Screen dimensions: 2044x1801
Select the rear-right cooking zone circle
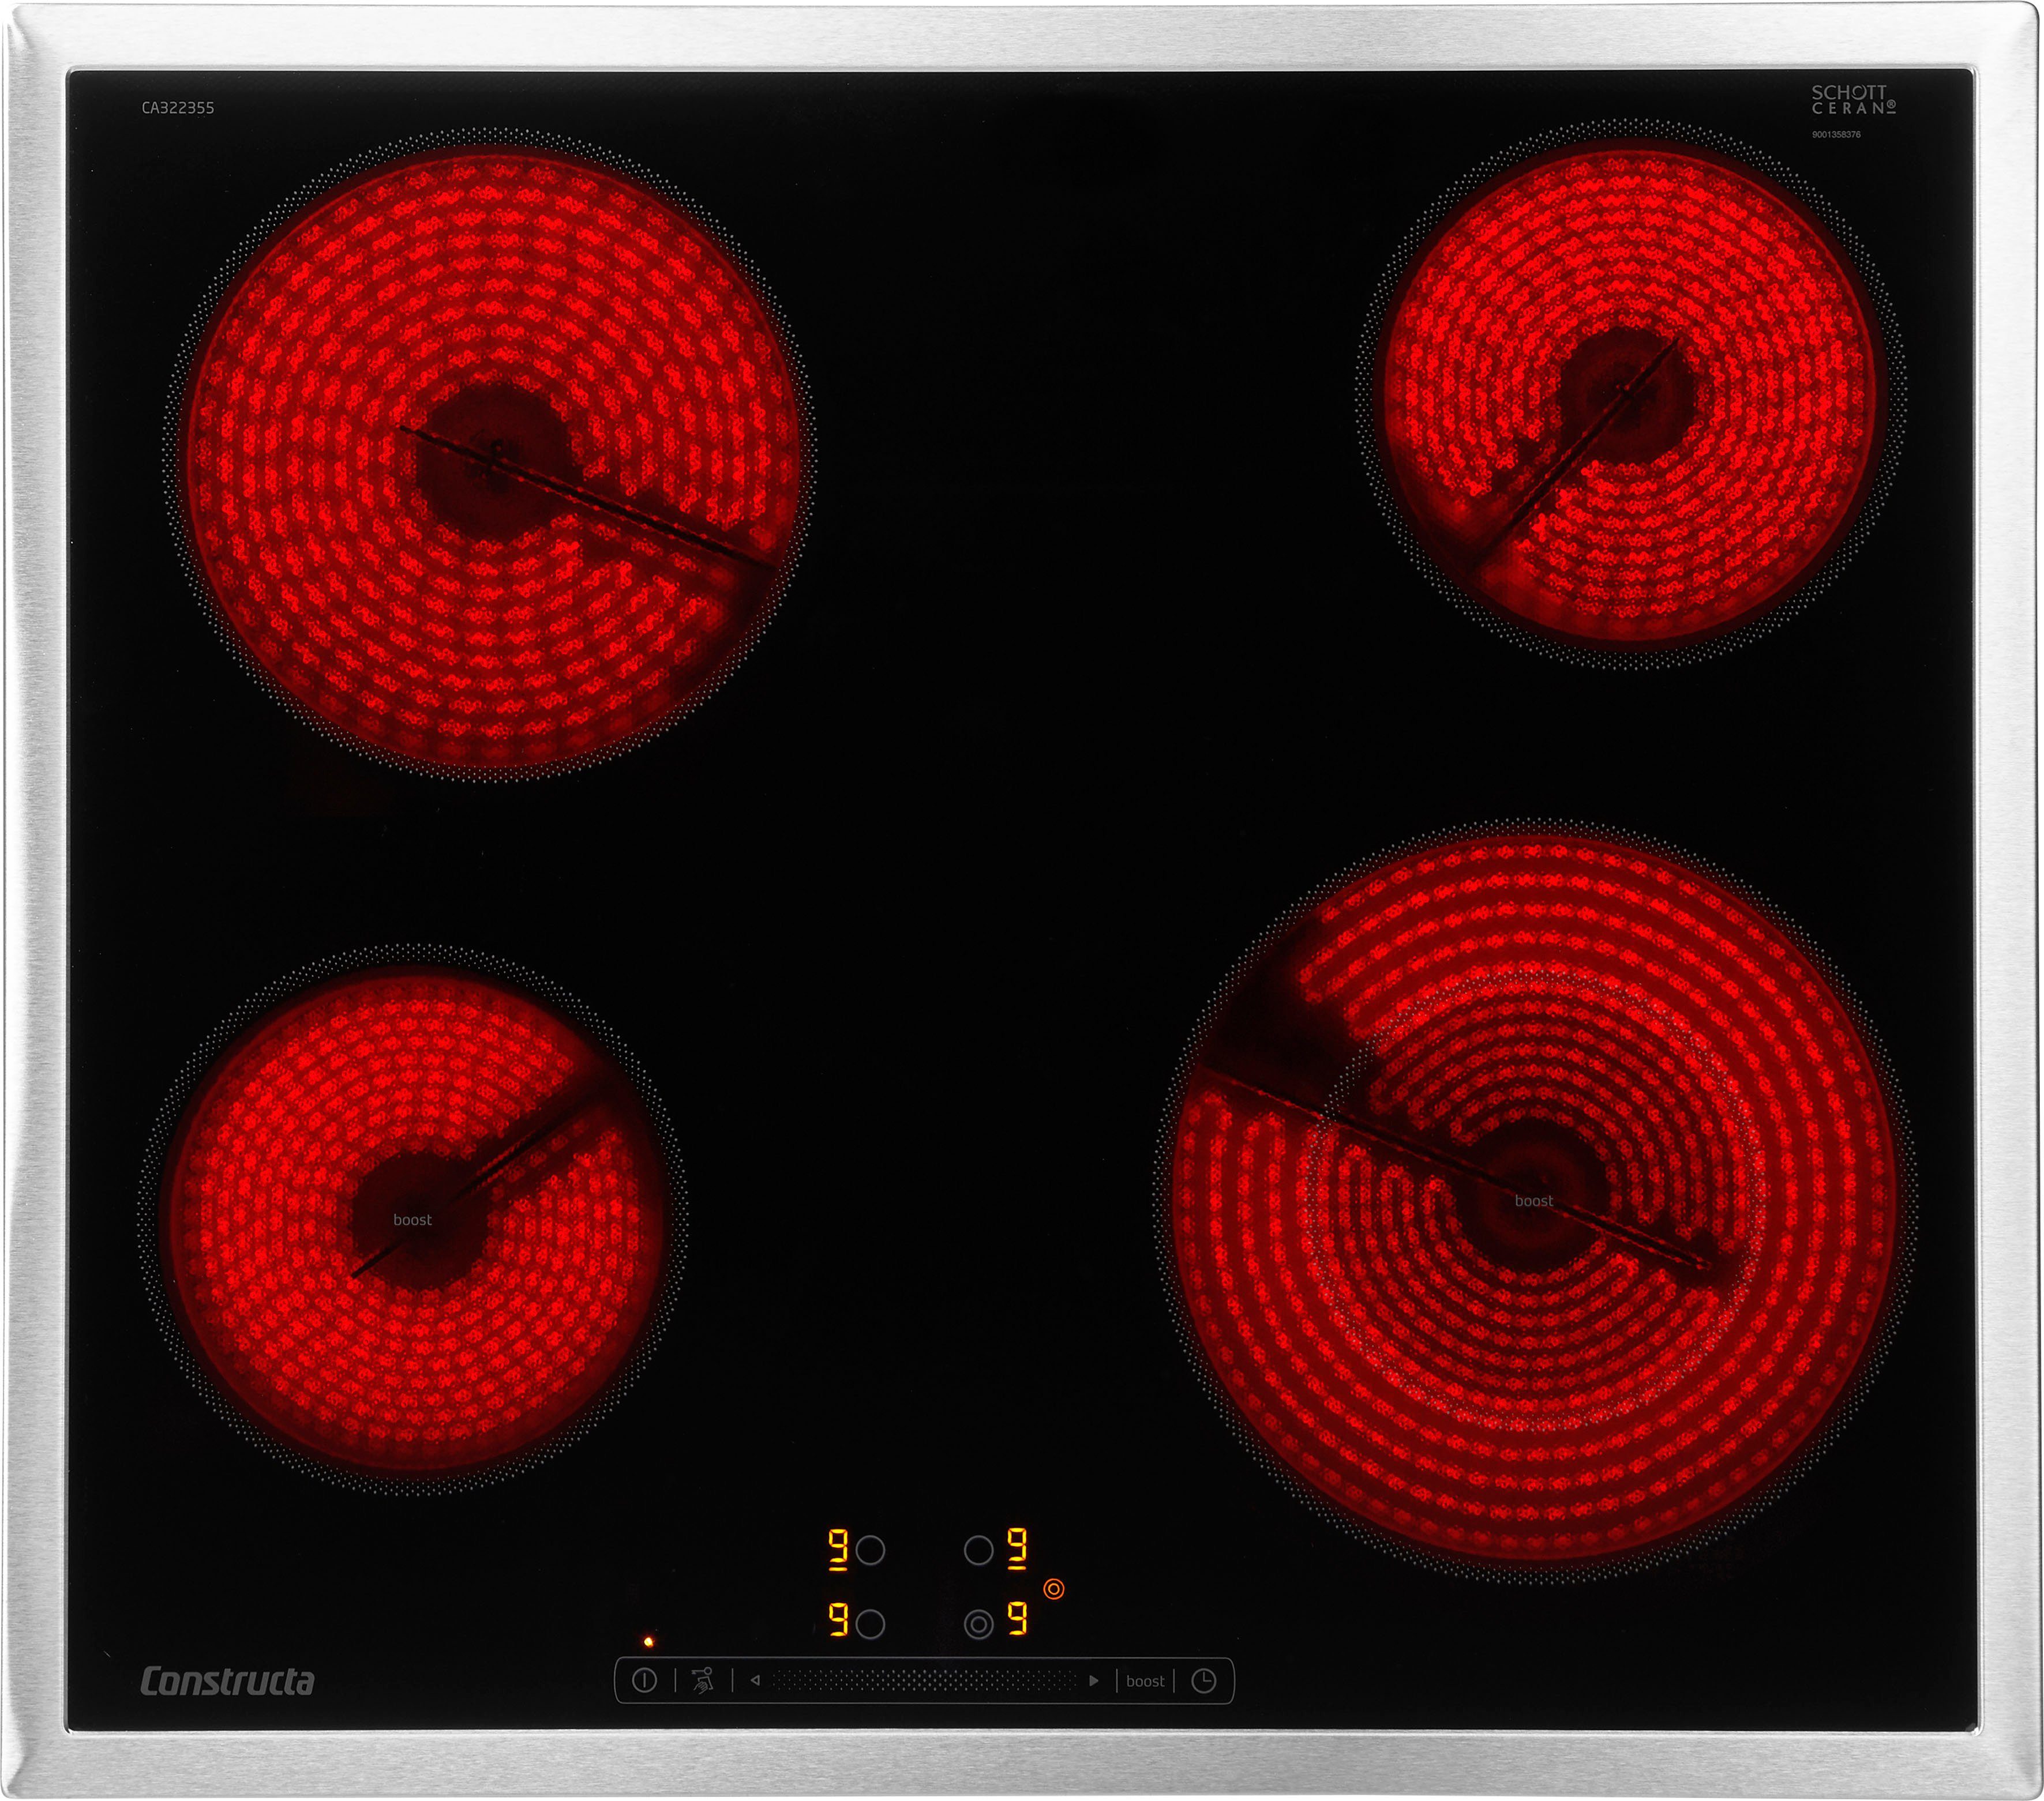point(978,1550)
